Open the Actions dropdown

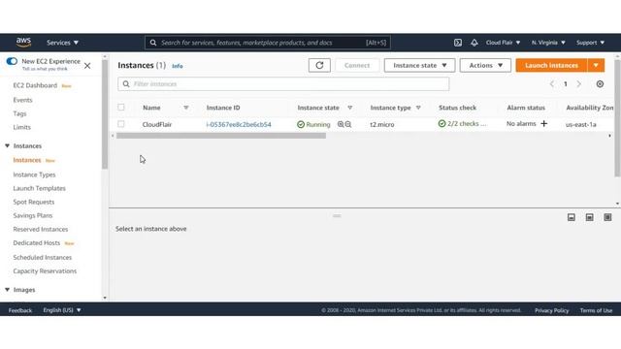tap(485, 65)
